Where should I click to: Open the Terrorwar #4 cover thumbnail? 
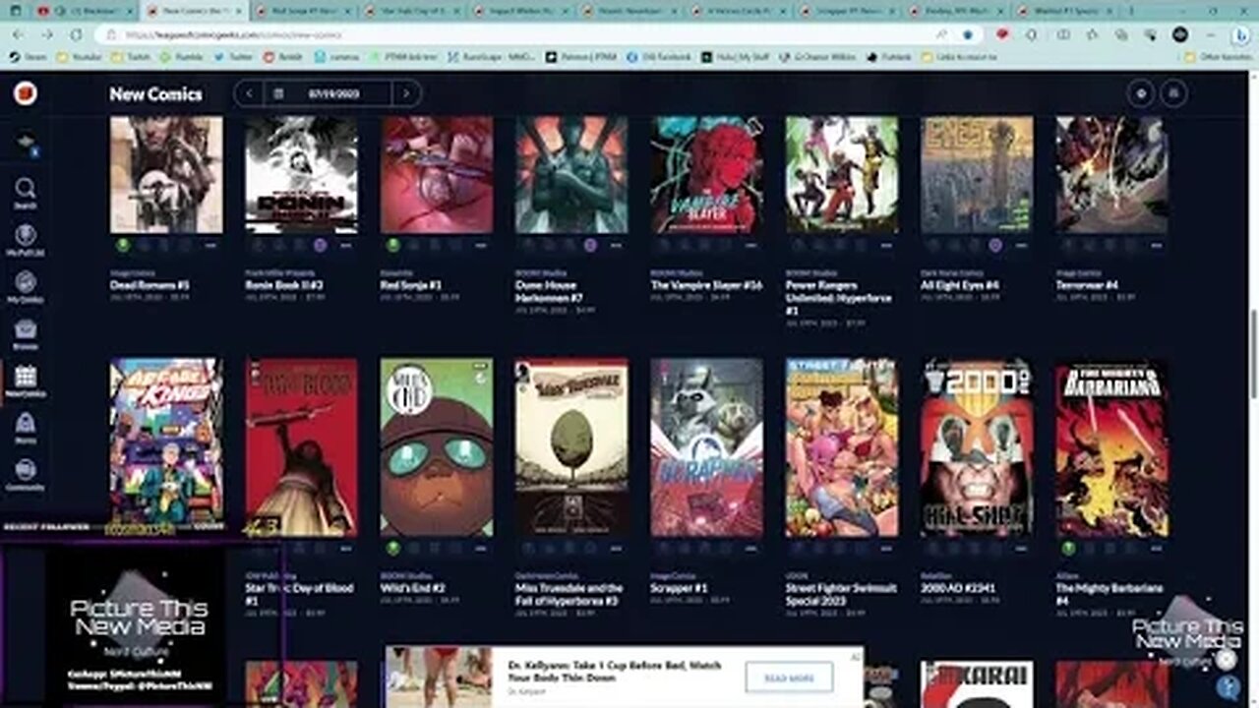coord(1112,175)
